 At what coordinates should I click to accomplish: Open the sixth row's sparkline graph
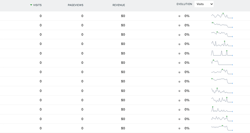(222, 62)
